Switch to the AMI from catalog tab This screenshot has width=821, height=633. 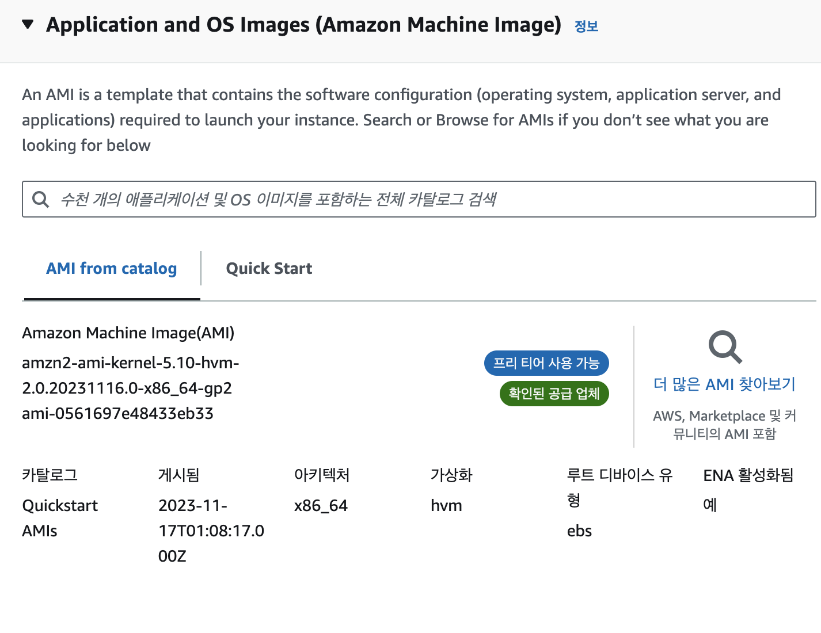click(x=112, y=269)
